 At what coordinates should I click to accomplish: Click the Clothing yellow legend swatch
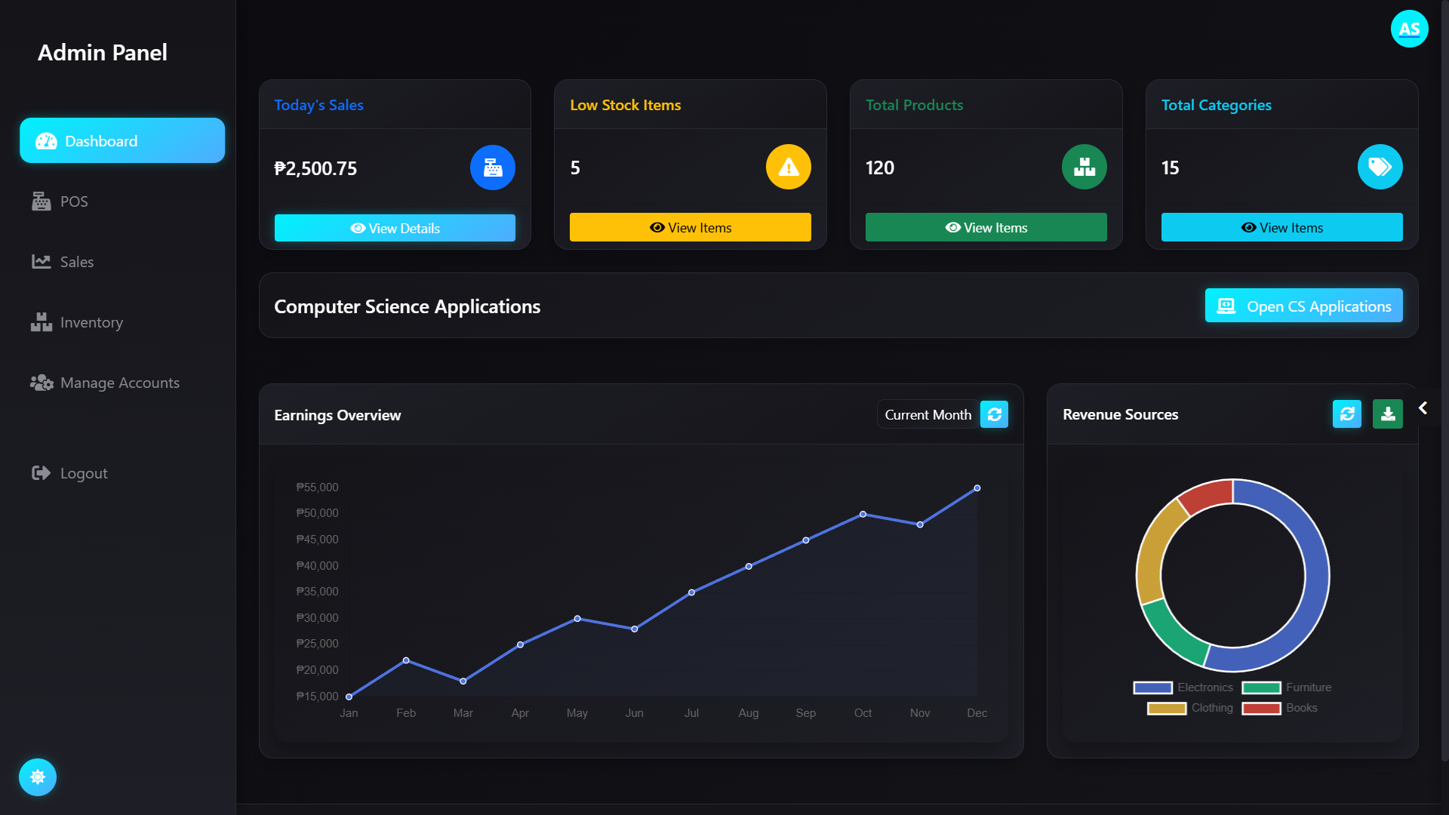coord(1166,708)
